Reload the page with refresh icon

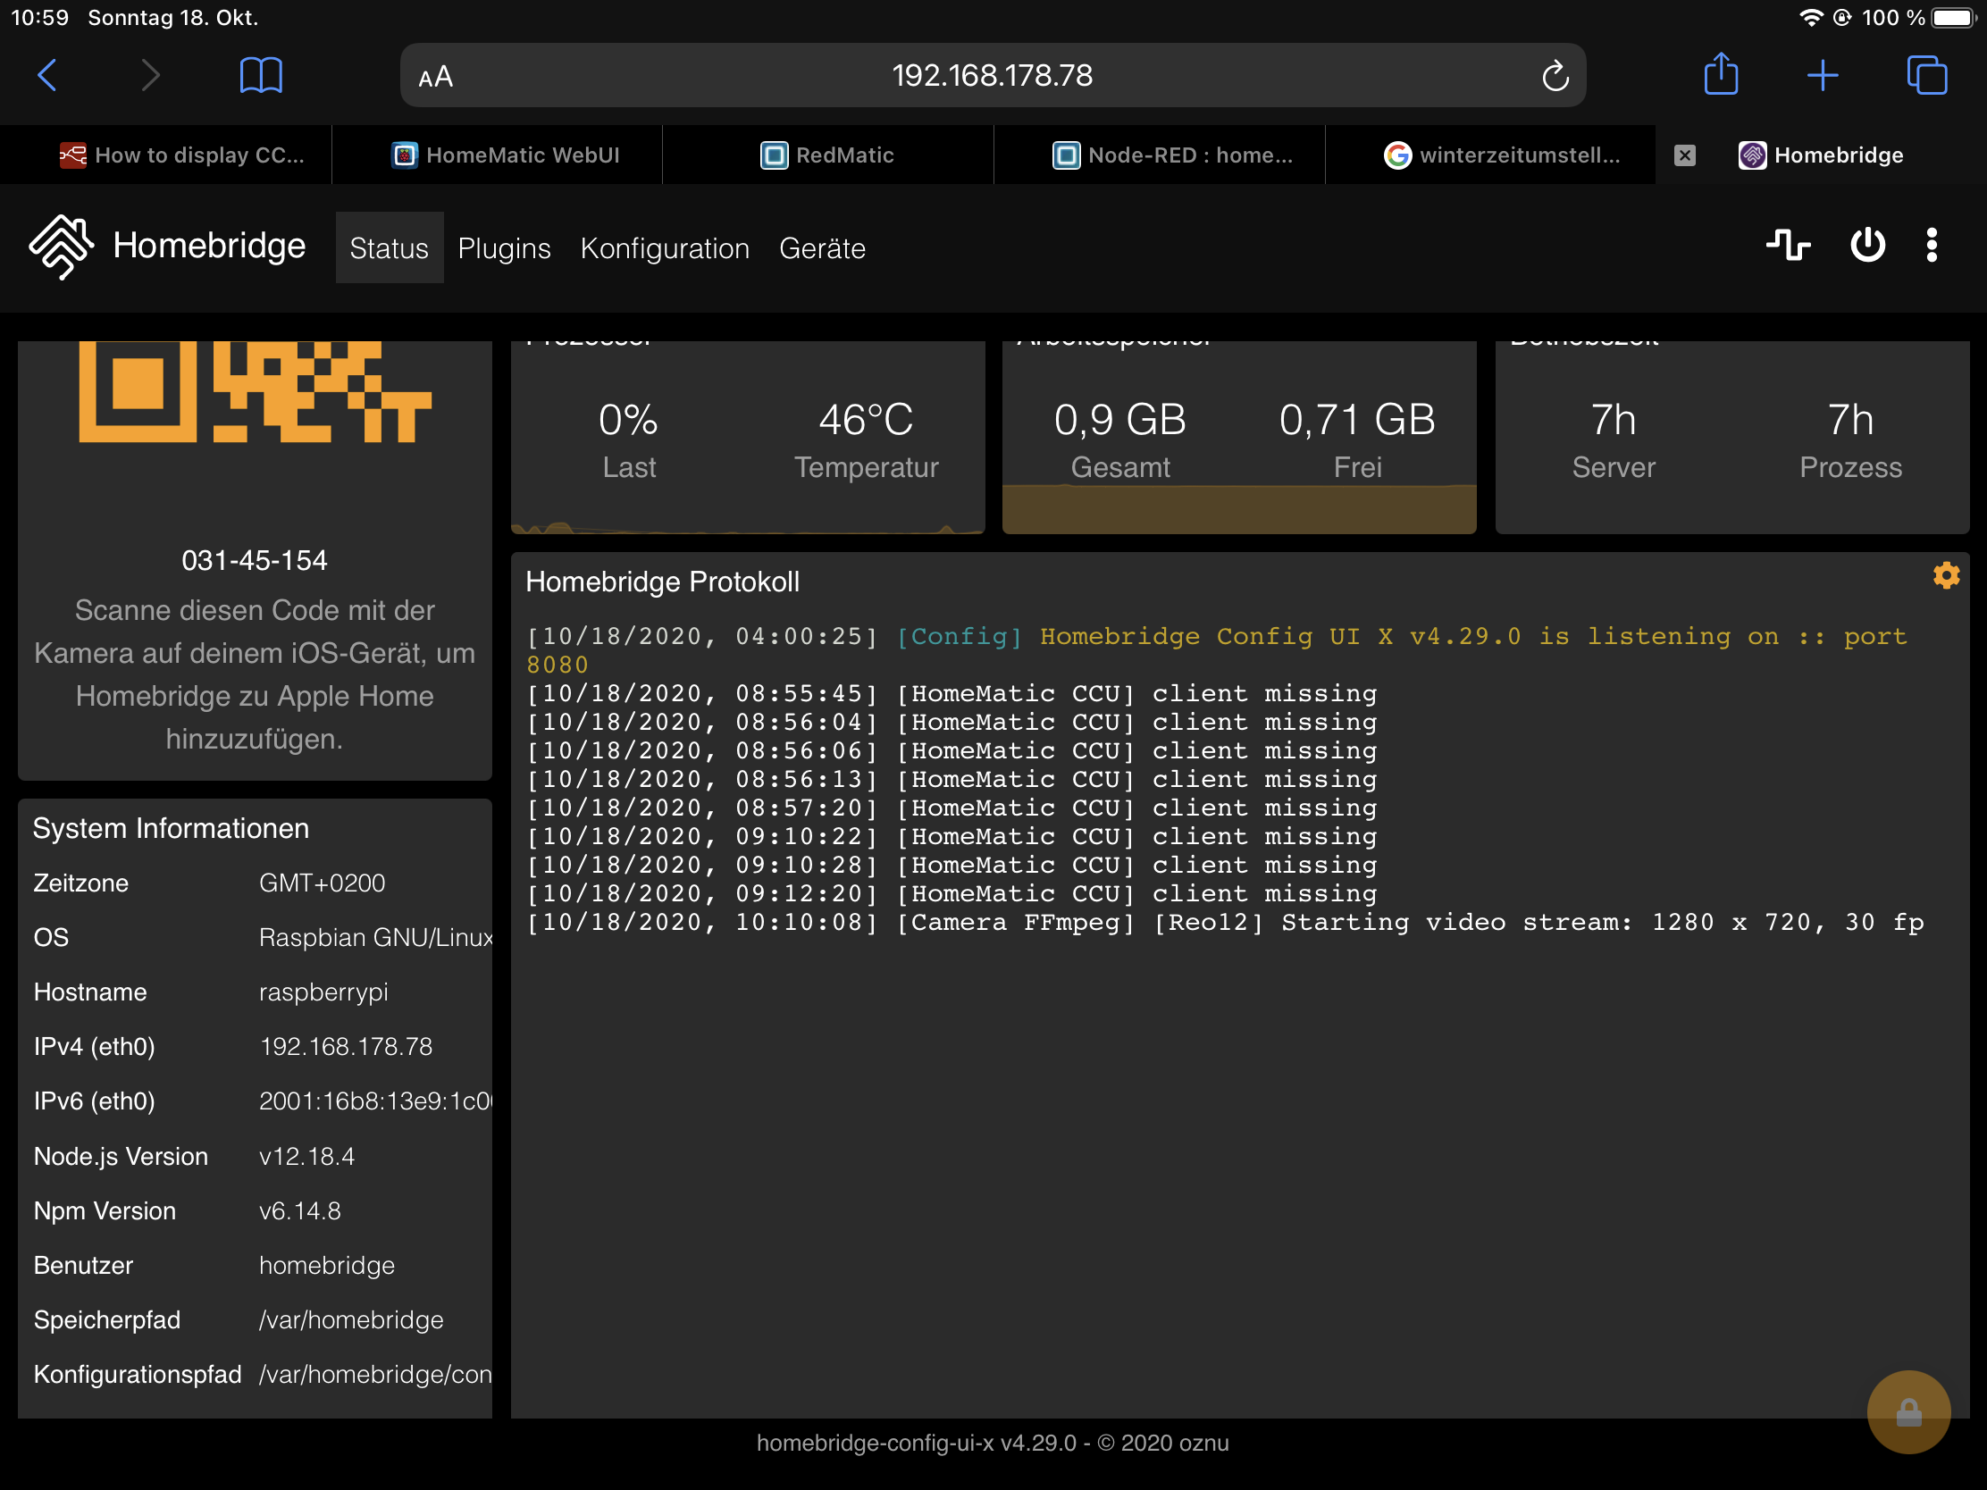pyautogui.click(x=1555, y=76)
